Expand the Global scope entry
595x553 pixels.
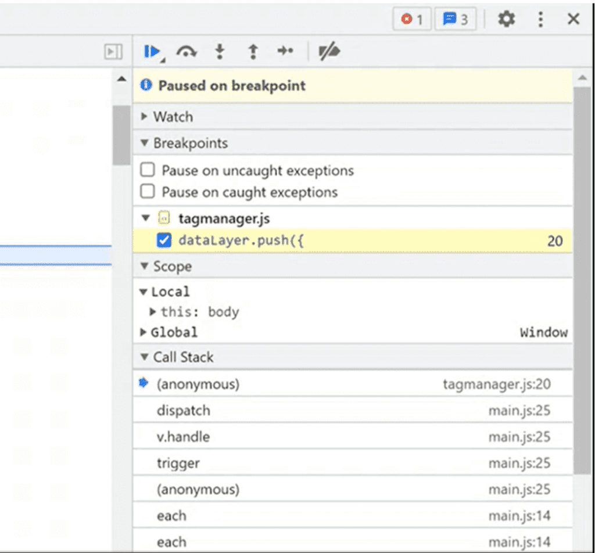(144, 332)
